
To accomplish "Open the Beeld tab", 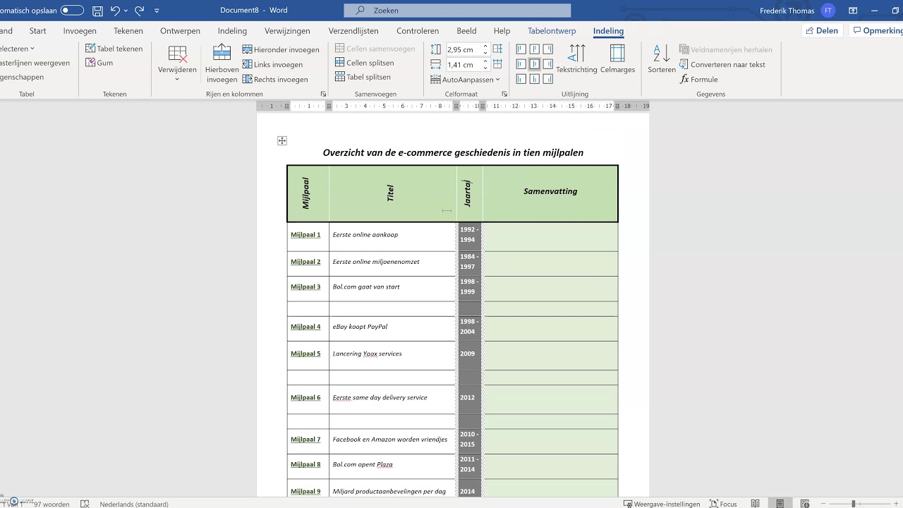I will [466, 31].
